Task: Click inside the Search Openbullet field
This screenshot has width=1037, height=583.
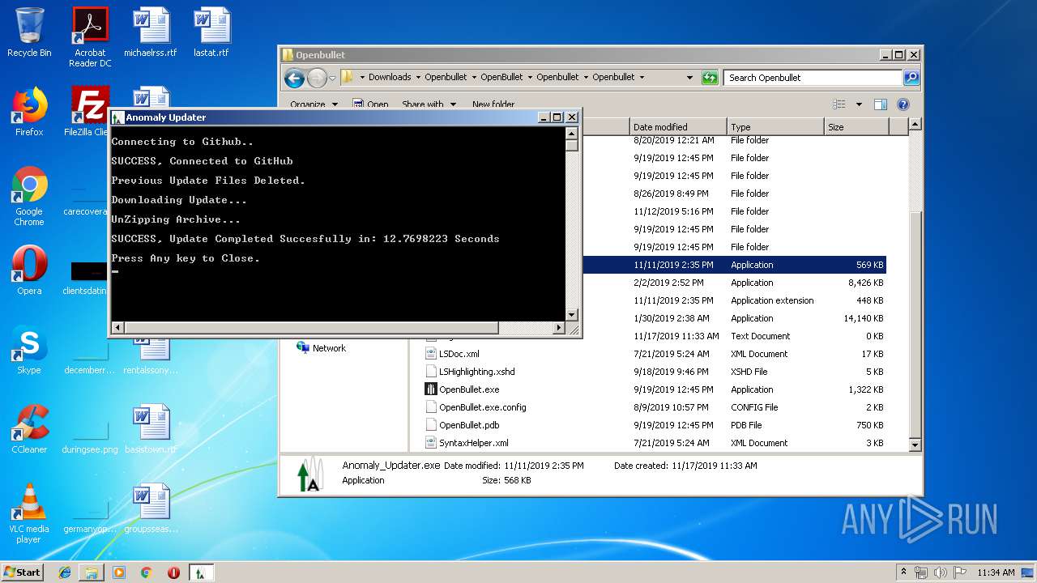Action: [x=813, y=78]
